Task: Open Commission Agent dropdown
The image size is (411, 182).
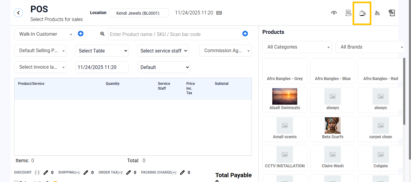Action: pos(225,51)
